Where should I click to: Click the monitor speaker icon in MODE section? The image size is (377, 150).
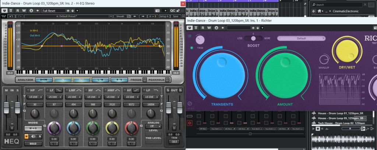33,136
